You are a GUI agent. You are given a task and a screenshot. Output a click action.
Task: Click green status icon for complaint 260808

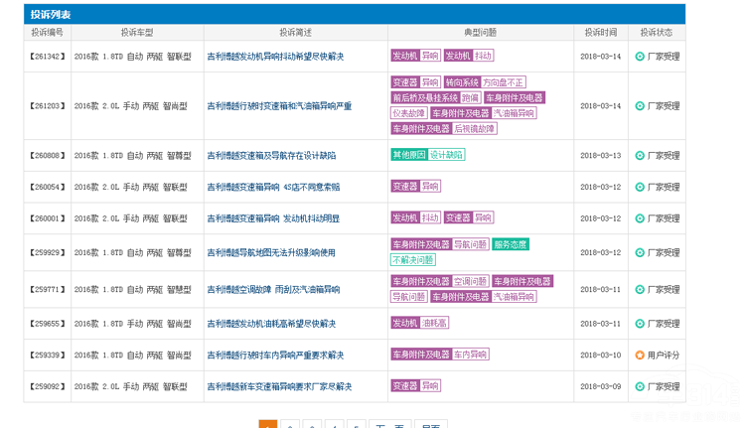coord(640,156)
